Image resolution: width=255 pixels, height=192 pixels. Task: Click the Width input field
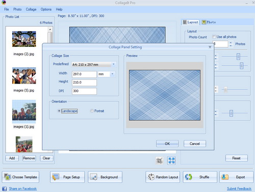84,74
